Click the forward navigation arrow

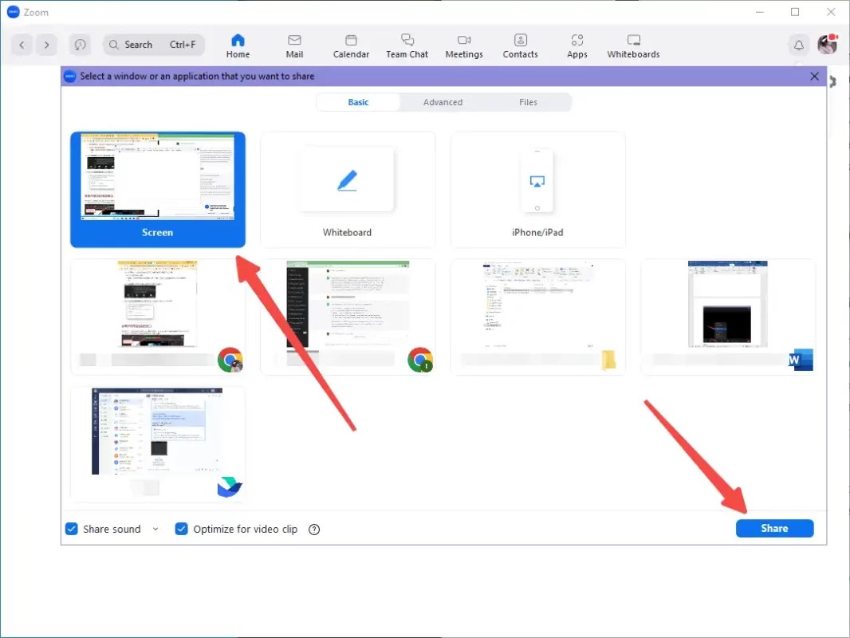tap(47, 45)
